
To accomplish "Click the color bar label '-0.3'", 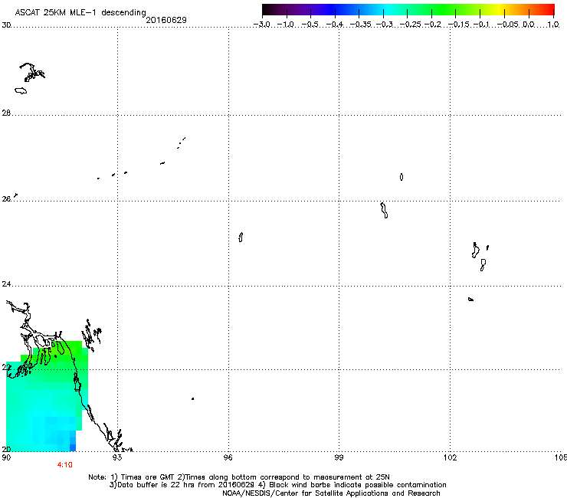I will click(385, 25).
